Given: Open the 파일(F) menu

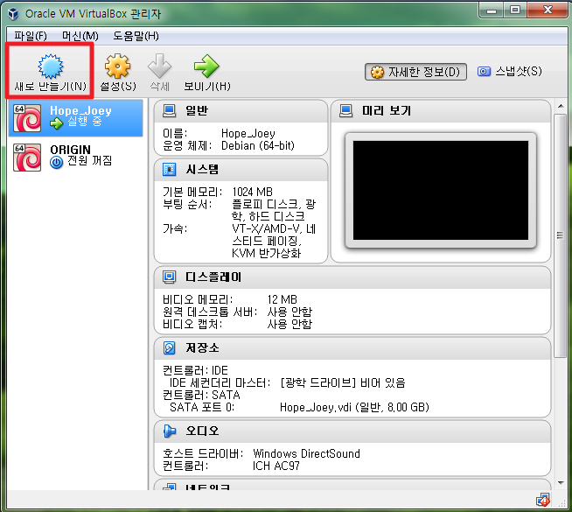Looking at the screenshot, I should (x=31, y=36).
